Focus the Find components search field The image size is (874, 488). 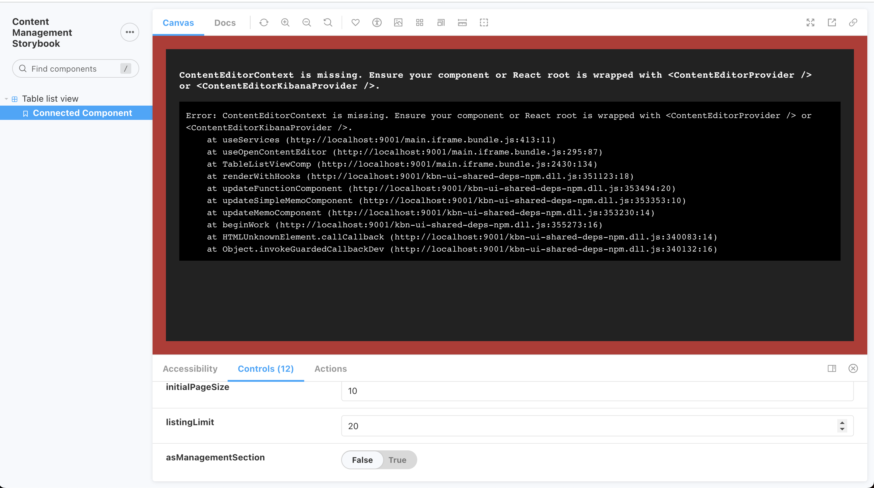click(x=75, y=69)
